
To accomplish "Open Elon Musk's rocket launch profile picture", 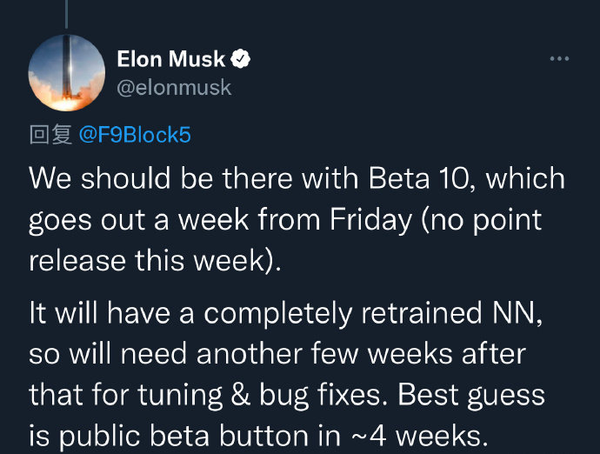I will [x=67, y=73].
